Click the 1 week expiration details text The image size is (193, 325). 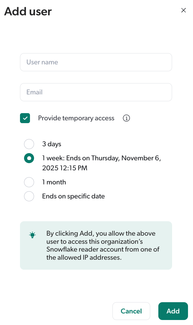[101, 162]
